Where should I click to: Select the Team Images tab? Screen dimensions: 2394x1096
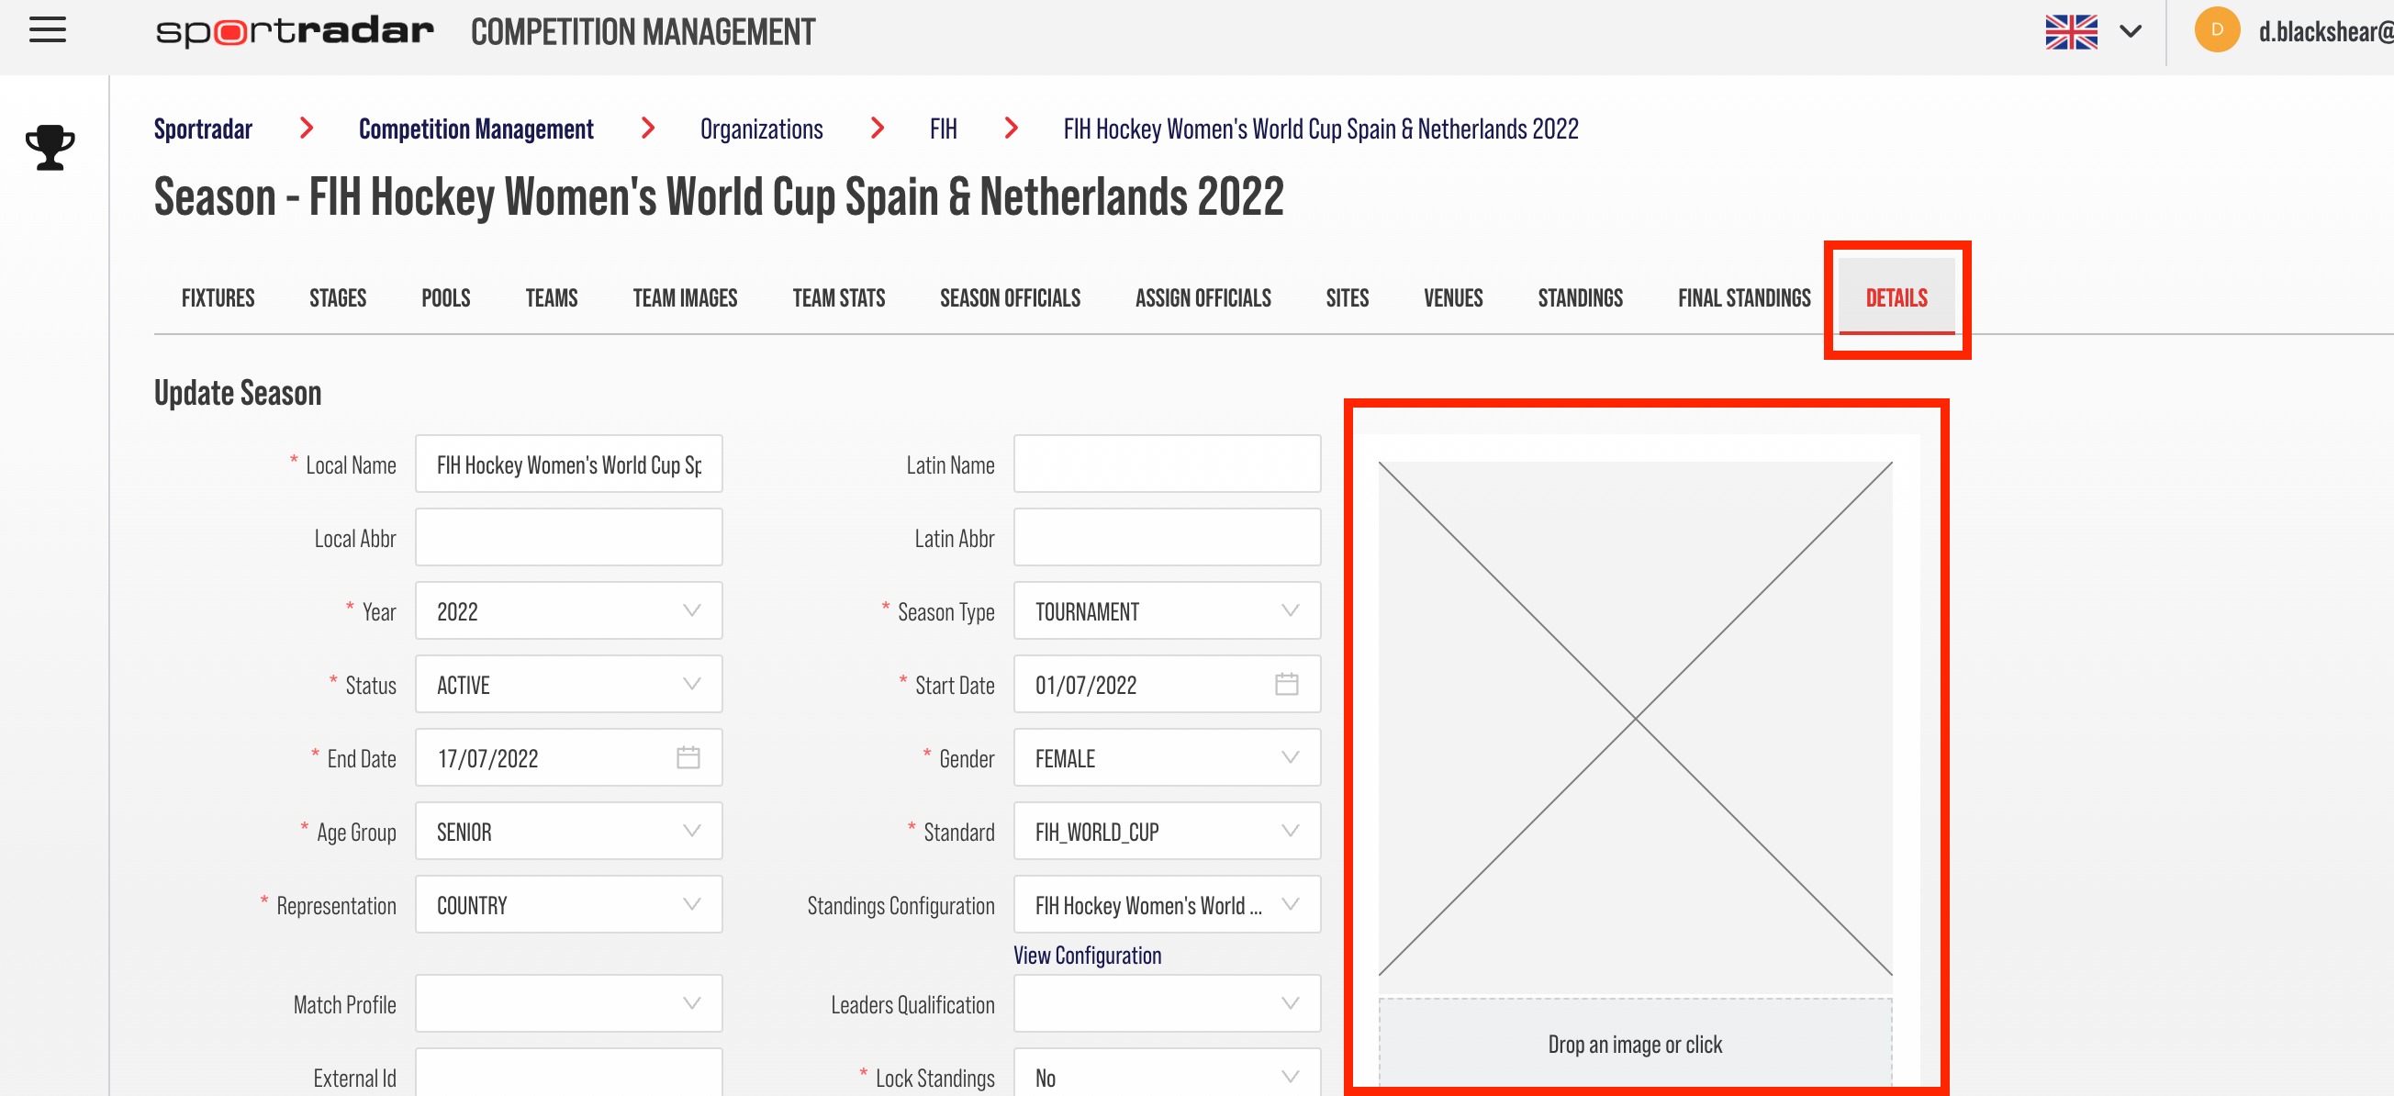pos(685,298)
